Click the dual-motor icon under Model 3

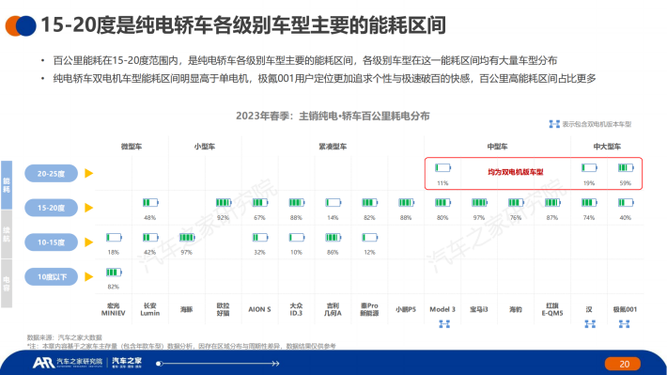[x=444, y=324]
